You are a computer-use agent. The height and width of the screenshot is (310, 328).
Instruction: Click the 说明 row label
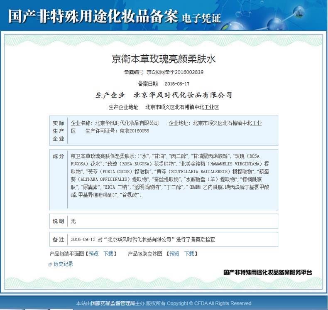[x=59, y=221]
